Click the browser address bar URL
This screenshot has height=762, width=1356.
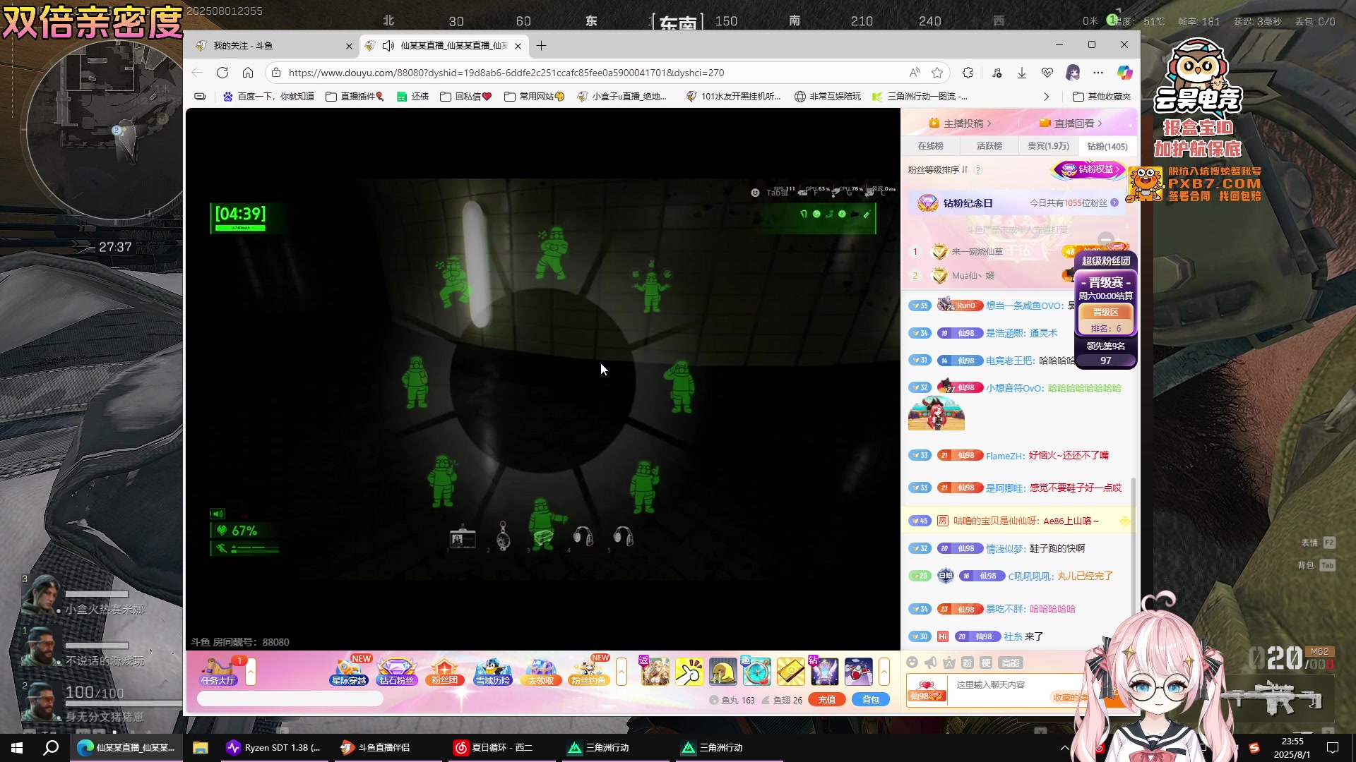pos(506,73)
